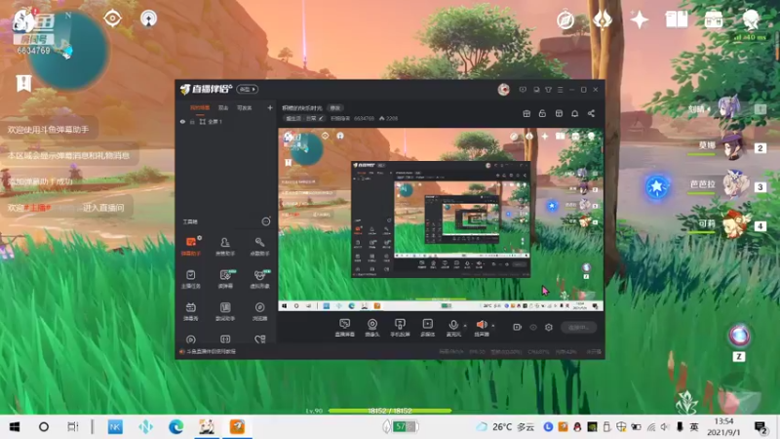Image resolution: width=780 pixels, height=439 pixels.
Task: Click the grey start-streaming status button
Action: (579, 328)
